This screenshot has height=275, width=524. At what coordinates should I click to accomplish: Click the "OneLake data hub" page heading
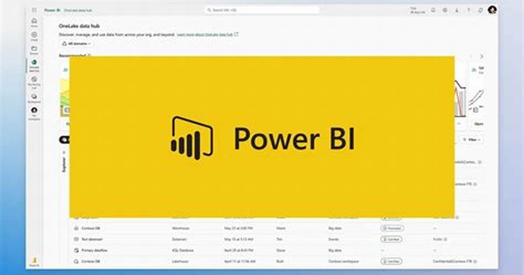[x=79, y=26]
